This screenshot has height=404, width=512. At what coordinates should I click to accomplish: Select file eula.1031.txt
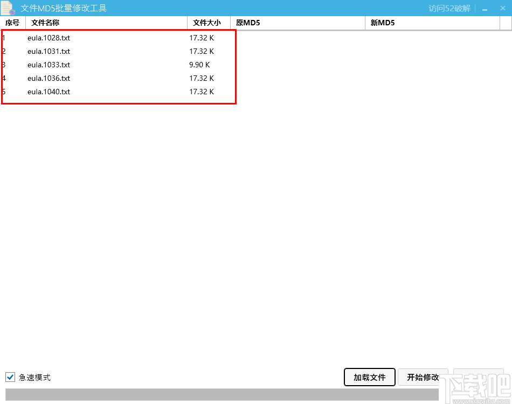[x=49, y=51]
